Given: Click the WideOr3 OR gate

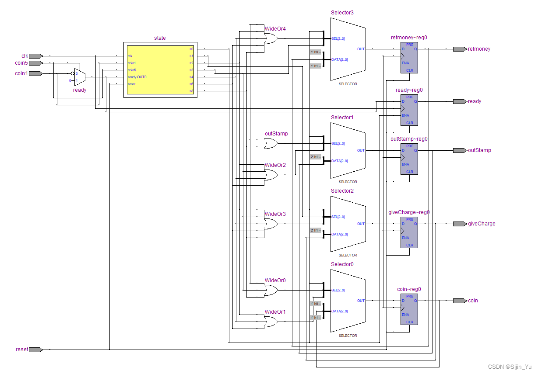Looking at the screenshot, I should (271, 224).
